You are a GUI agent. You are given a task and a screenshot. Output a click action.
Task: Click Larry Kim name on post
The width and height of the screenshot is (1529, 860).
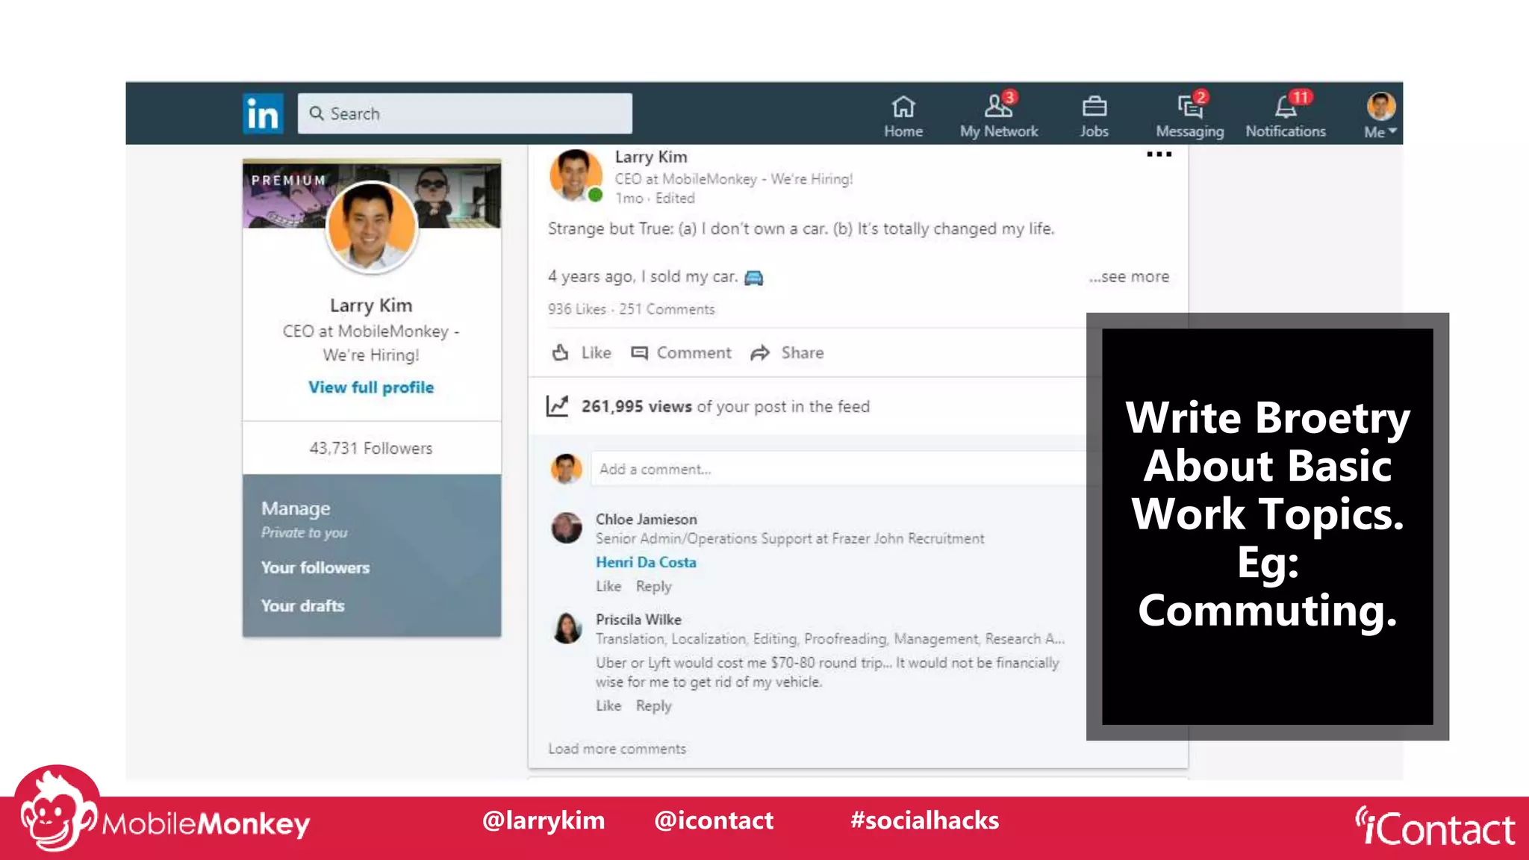click(651, 157)
